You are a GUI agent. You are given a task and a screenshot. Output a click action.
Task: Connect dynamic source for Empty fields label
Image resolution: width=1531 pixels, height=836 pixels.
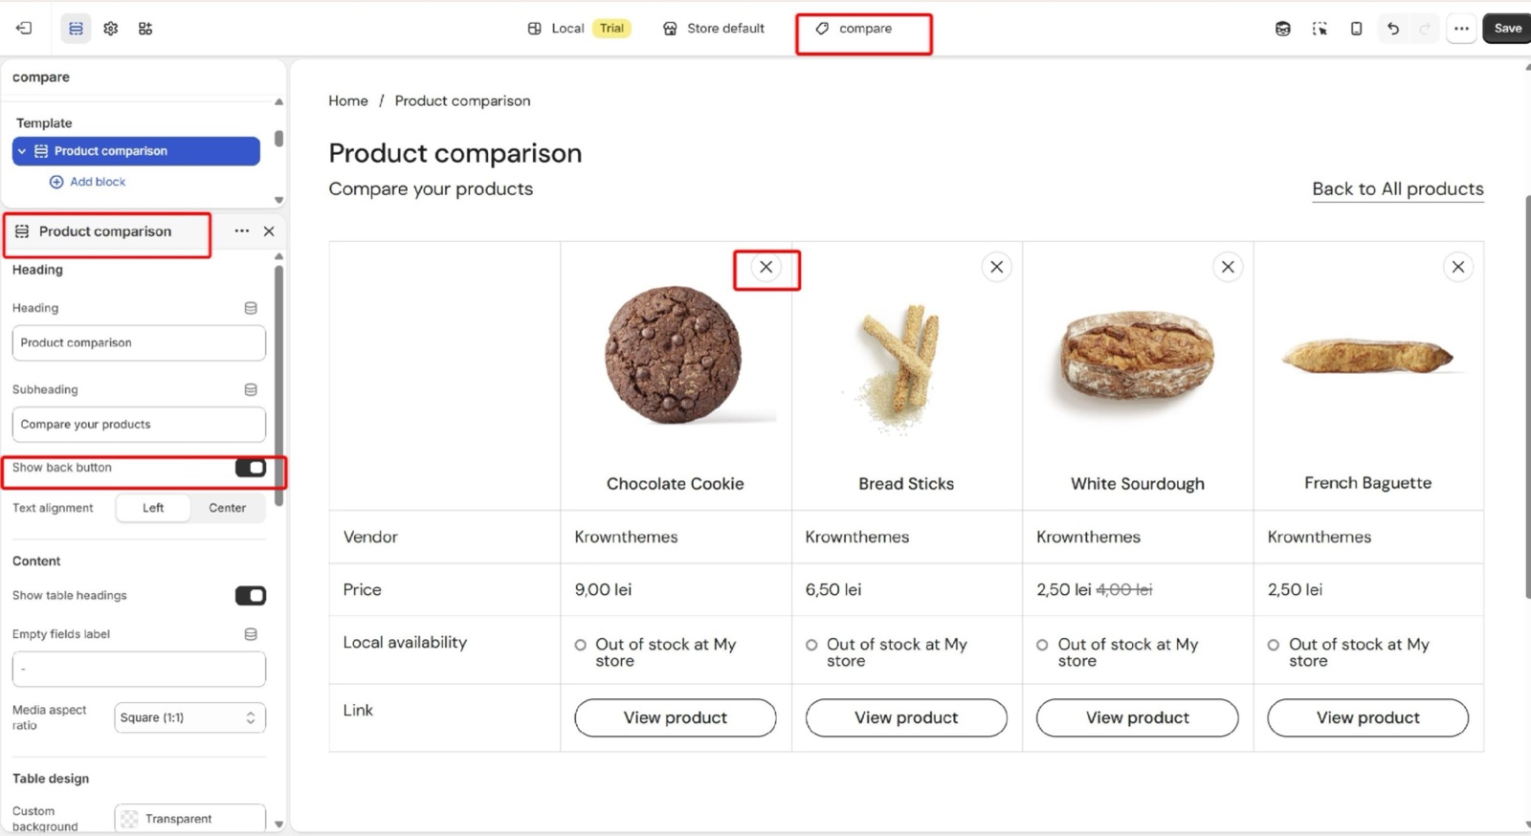click(251, 634)
